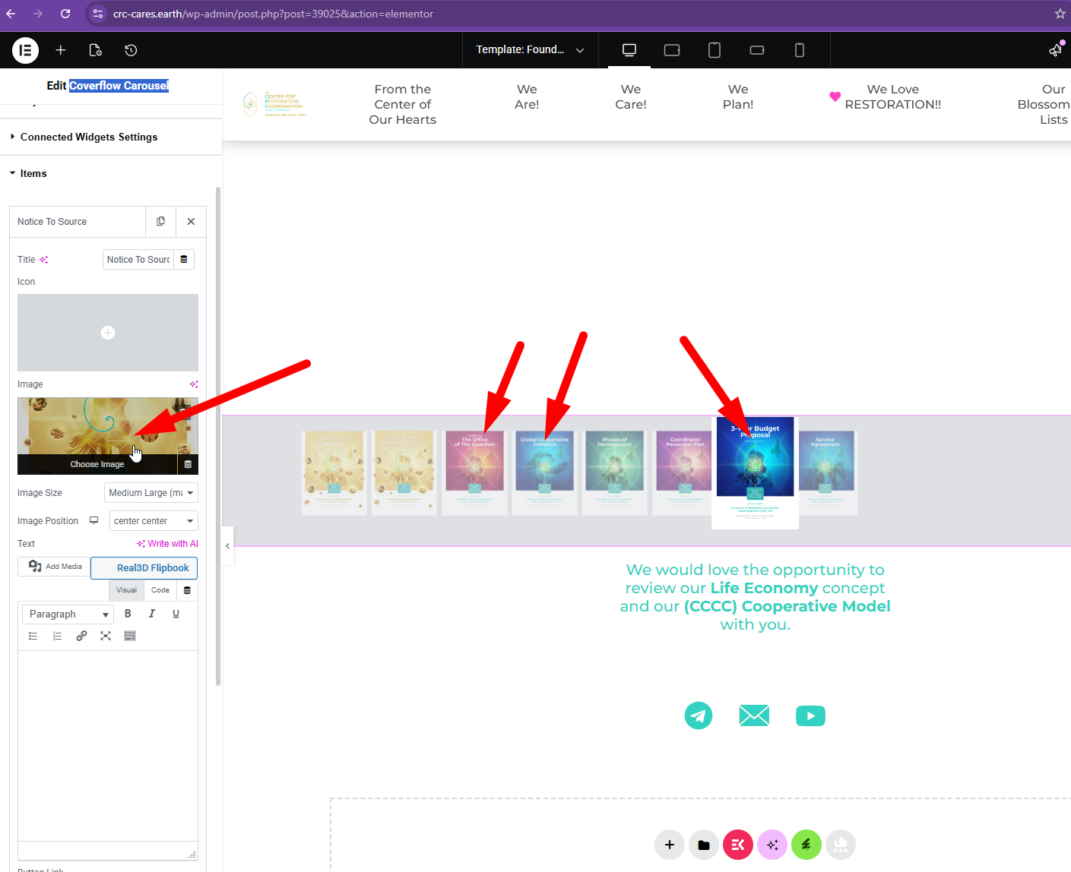Click the envelope email icon on page
This screenshot has width=1071, height=872.
tap(754, 716)
